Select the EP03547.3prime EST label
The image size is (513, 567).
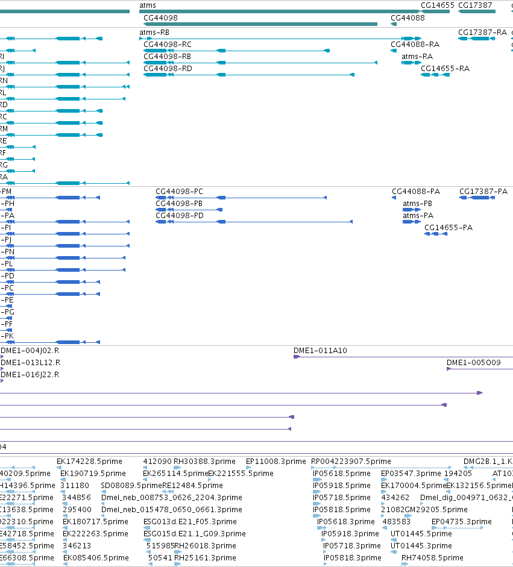pos(411,474)
